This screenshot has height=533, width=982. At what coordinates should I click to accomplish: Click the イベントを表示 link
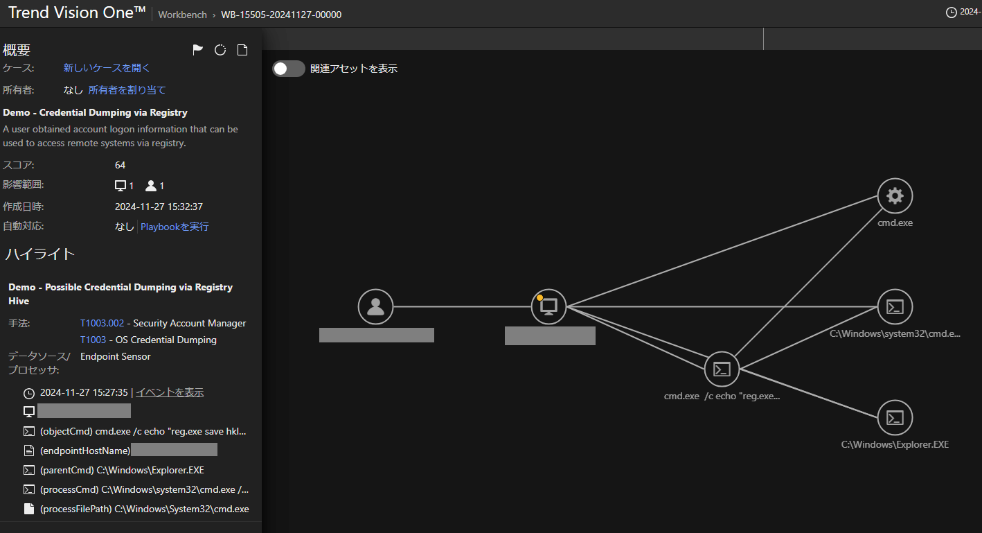[170, 392]
